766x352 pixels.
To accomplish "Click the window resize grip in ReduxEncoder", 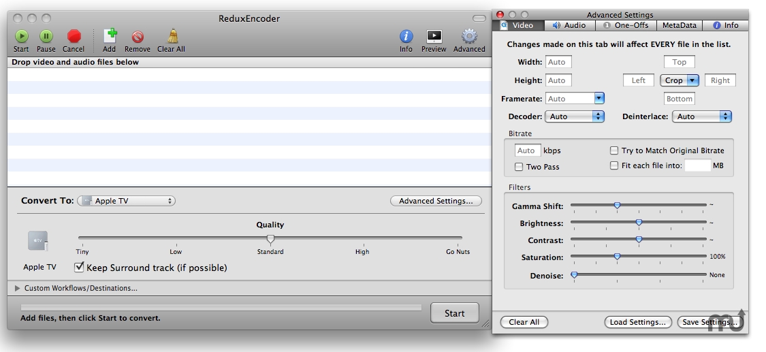I will coord(485,323).
